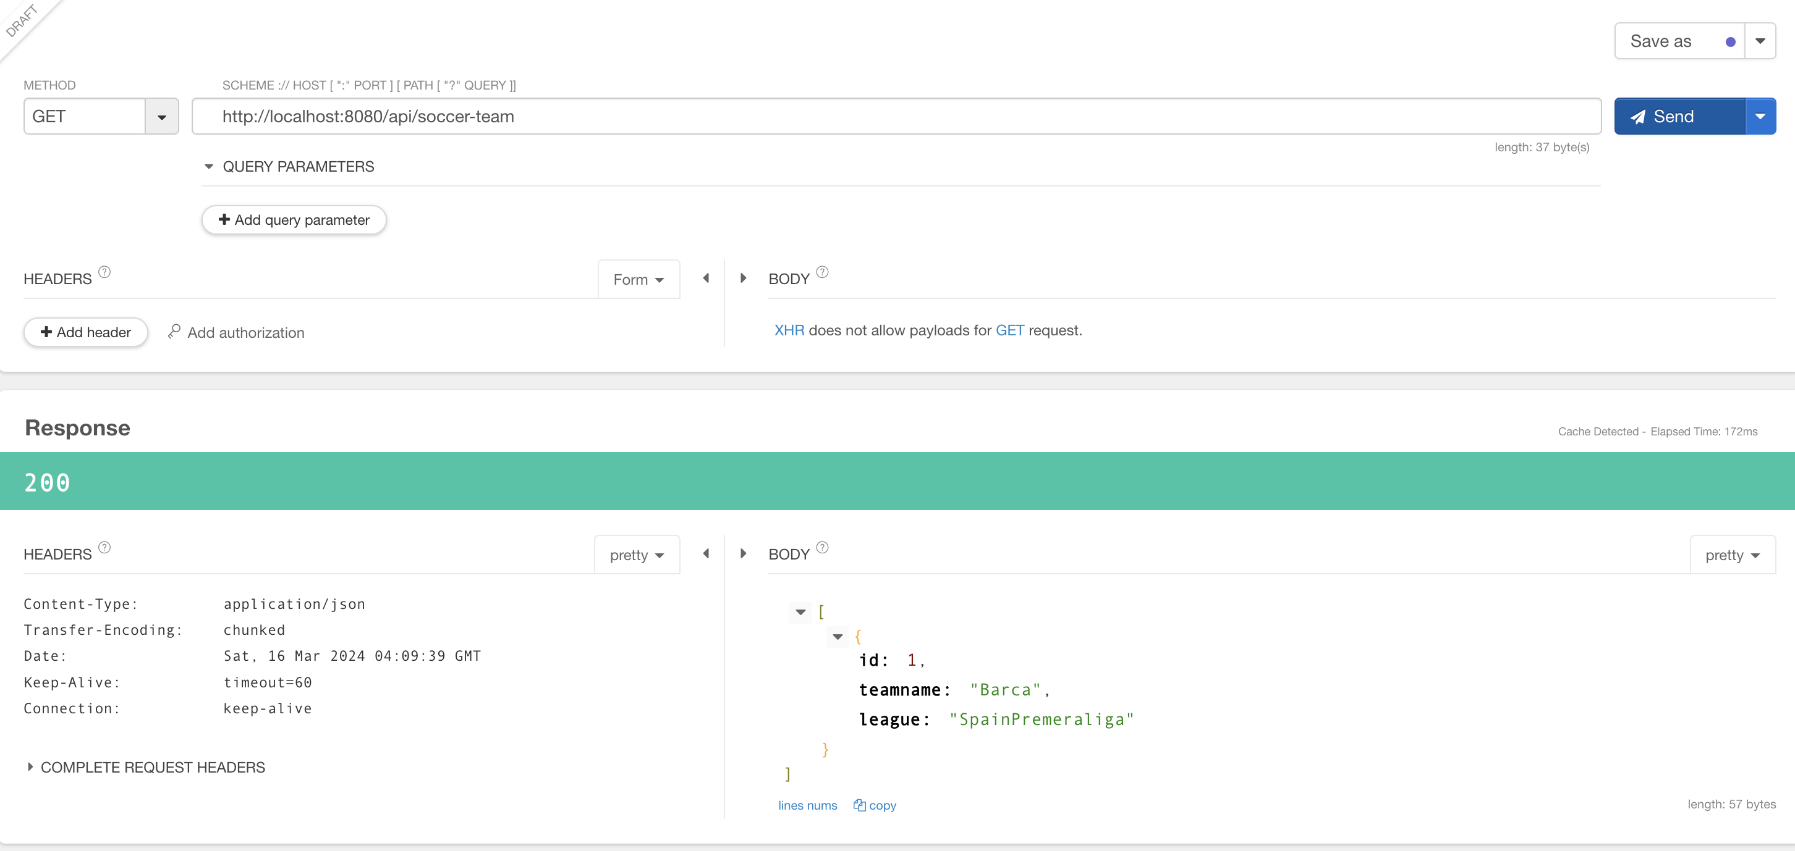Click the help icon beside response HEADERS
The height and width of the screenshot is (851, 1795).
click(104, 547)
